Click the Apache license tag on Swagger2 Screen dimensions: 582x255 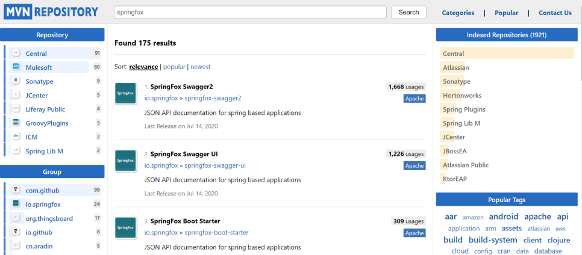coord(415,99)
